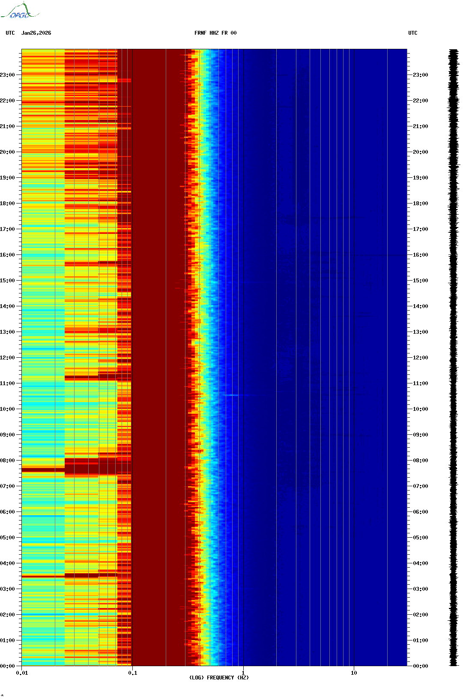The image size is (472, 700).
Task: Click the 03:00 marker on right time axis
Action: click(x=420, y=589)
